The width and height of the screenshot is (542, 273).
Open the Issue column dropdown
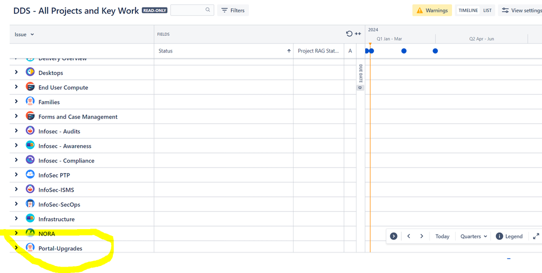(24, 35)
